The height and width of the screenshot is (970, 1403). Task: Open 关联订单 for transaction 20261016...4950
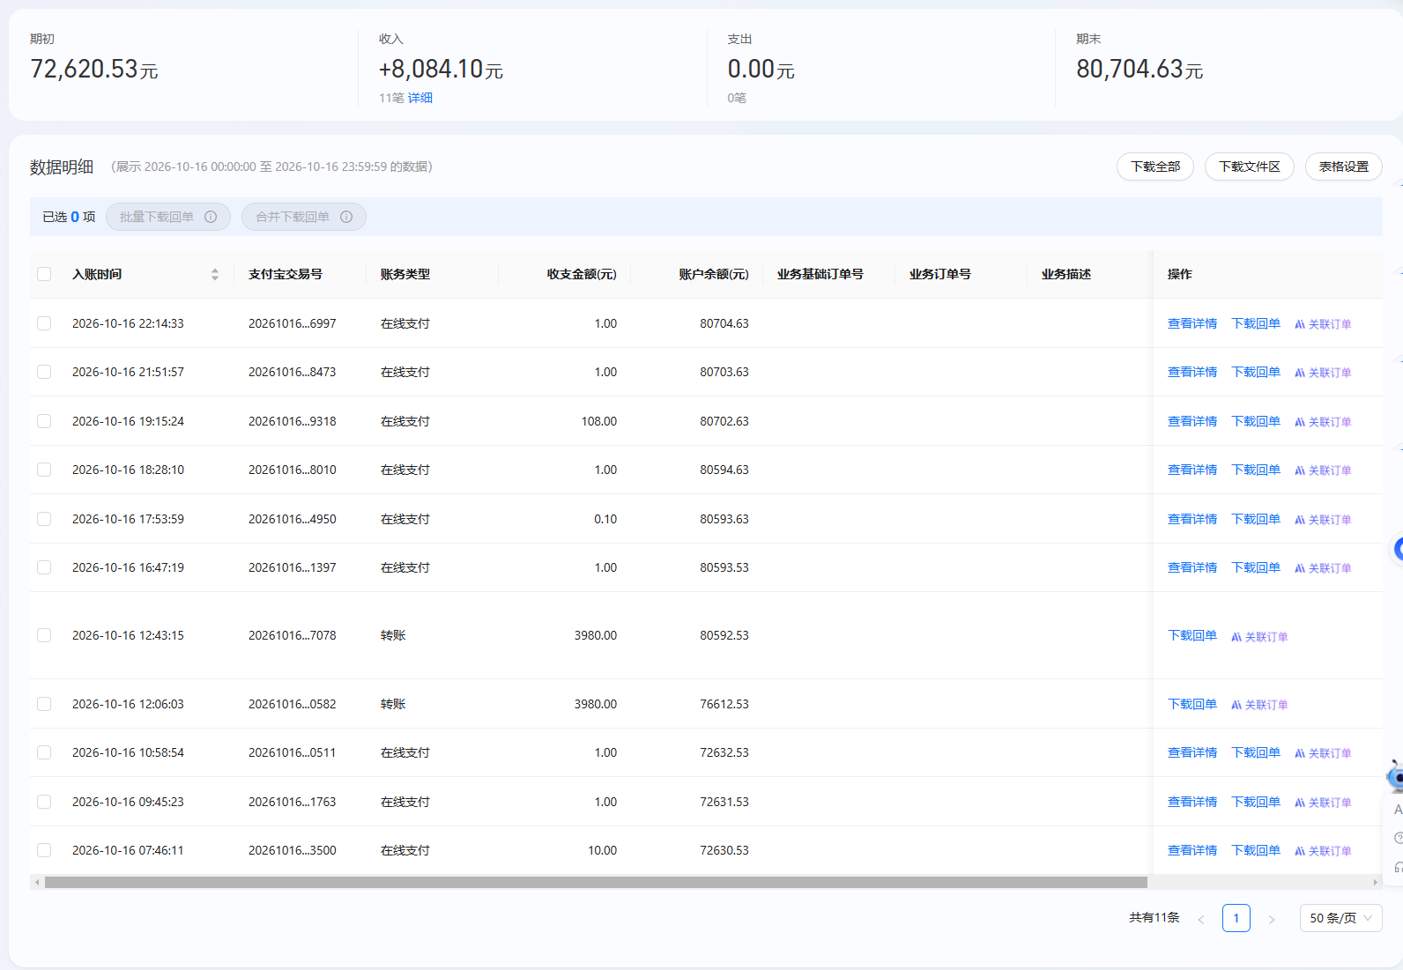1323,520
